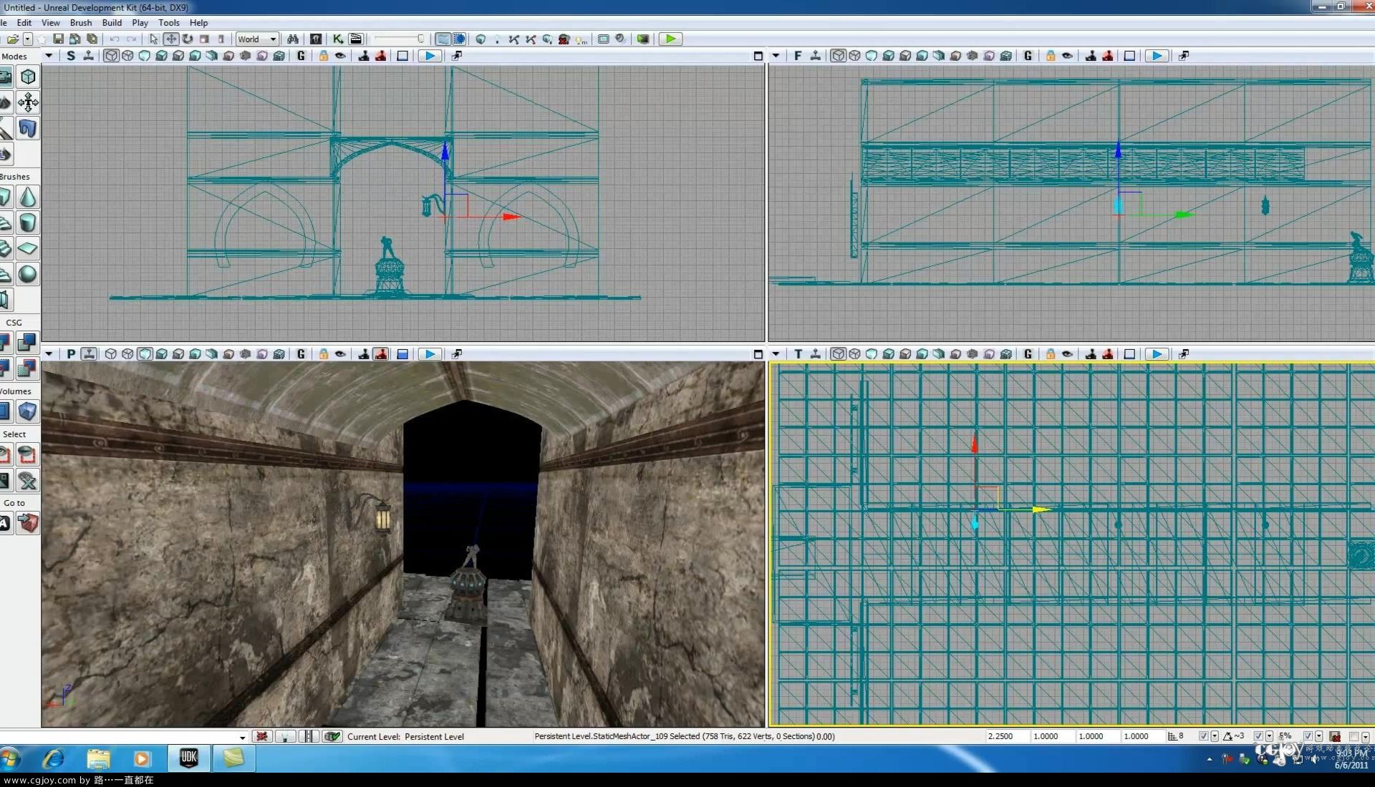The height and width of the screenshot is (787, 1375).
Task: Toggle drag grid snapping checkbox
Action: 1204,736
